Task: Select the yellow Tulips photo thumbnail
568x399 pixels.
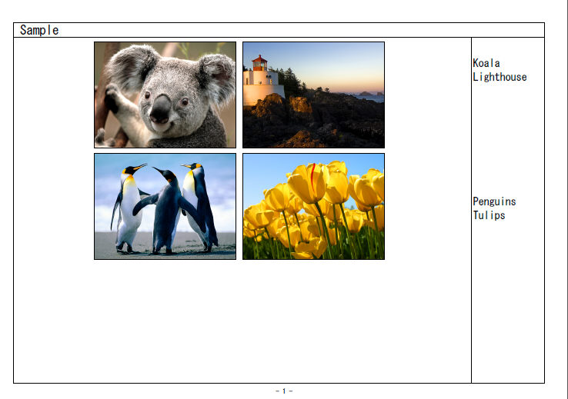Action: (313, 206)
